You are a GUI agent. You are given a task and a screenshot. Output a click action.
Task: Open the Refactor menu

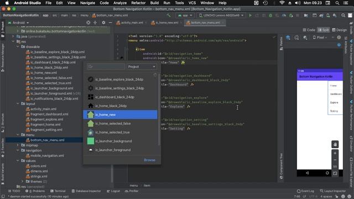[x=138, y=3]
